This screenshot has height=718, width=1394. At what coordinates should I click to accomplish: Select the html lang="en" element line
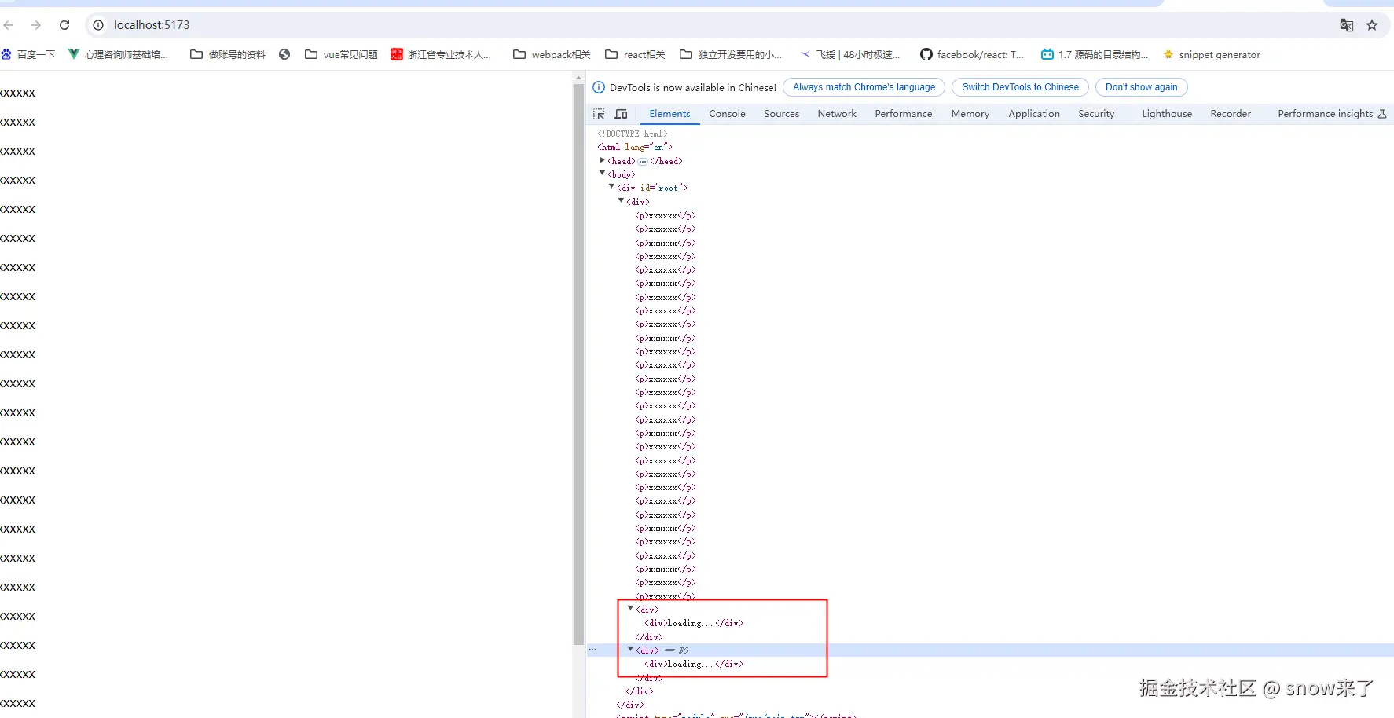click(x=635, y=147)
